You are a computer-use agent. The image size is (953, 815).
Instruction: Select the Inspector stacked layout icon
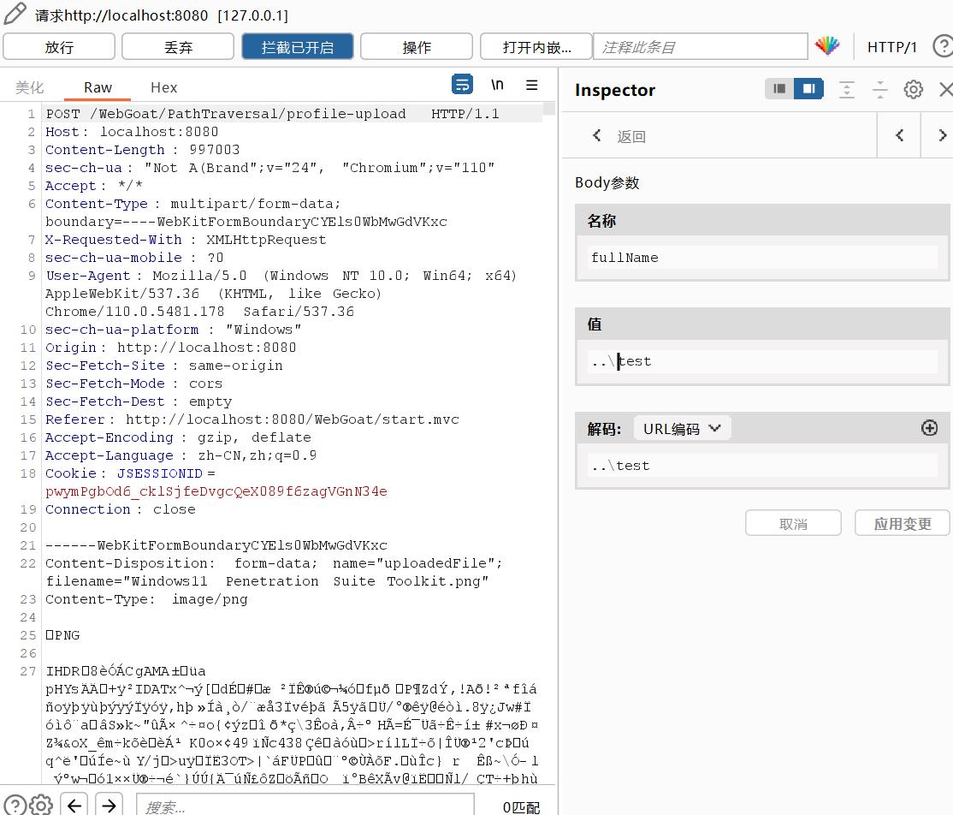pos(779,89)
